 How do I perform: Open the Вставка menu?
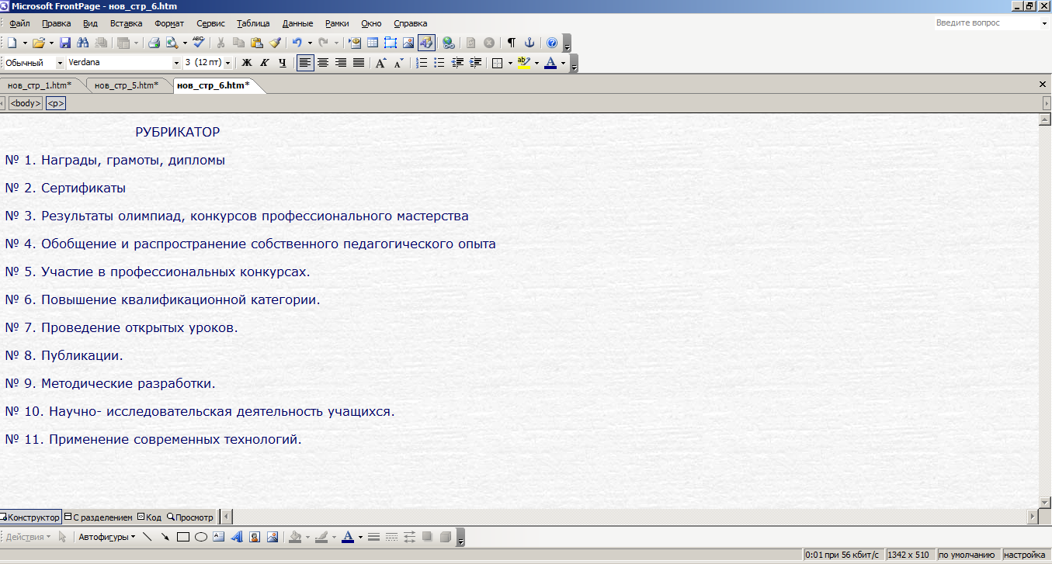(x=126, y=23)
